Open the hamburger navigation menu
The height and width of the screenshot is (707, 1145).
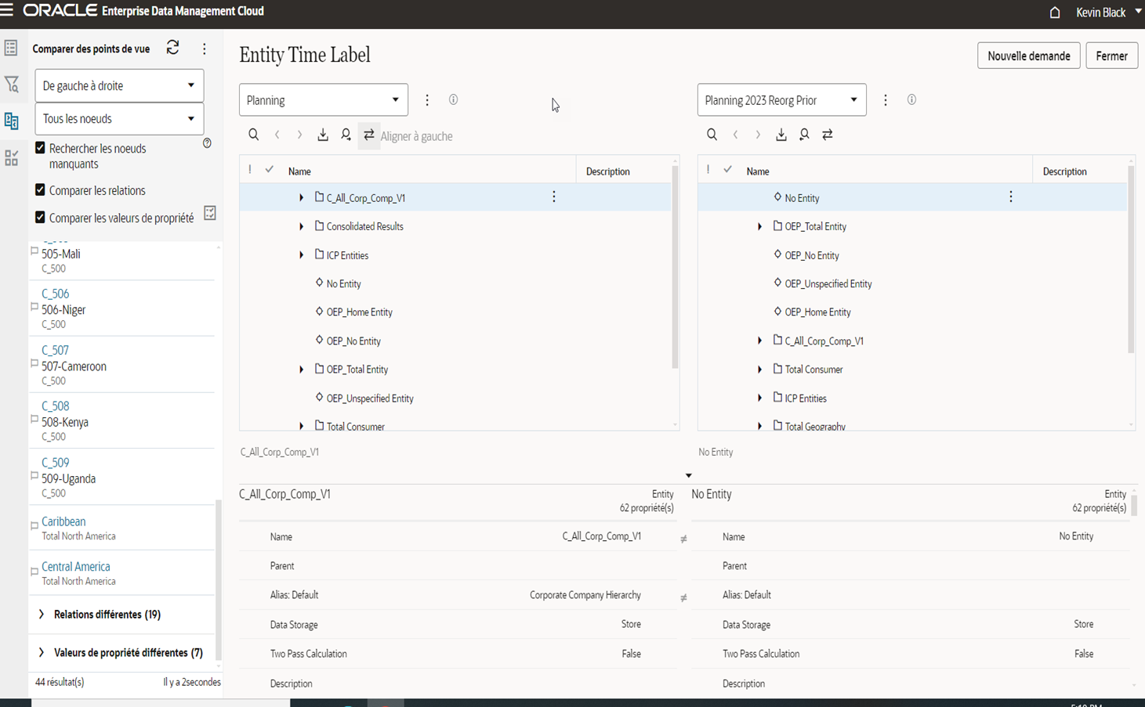pyautogui.click(x=7, y=10)
